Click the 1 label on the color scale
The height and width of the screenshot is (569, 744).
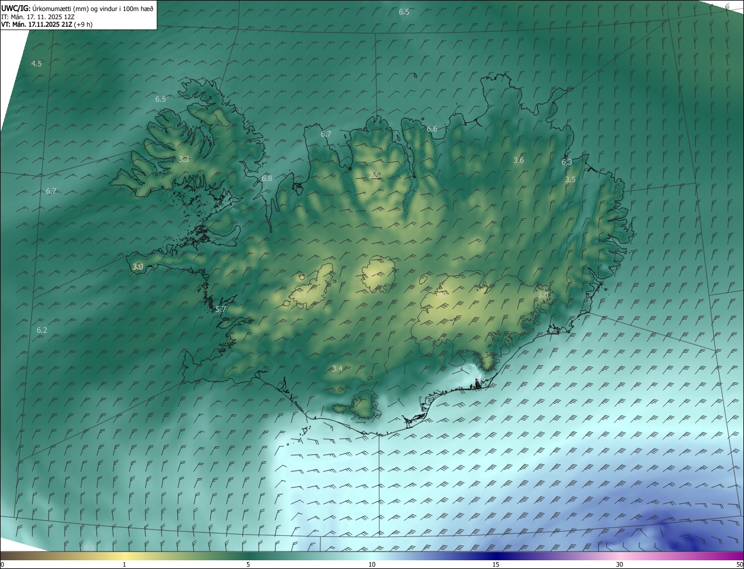point(124,564)
